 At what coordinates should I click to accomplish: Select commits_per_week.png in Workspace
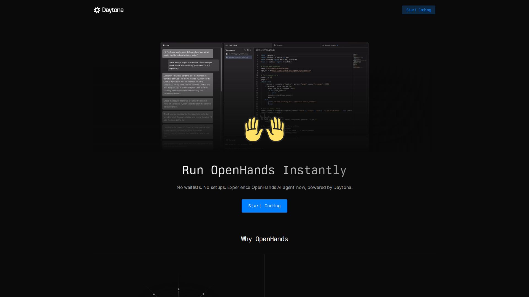click(237, 54)
